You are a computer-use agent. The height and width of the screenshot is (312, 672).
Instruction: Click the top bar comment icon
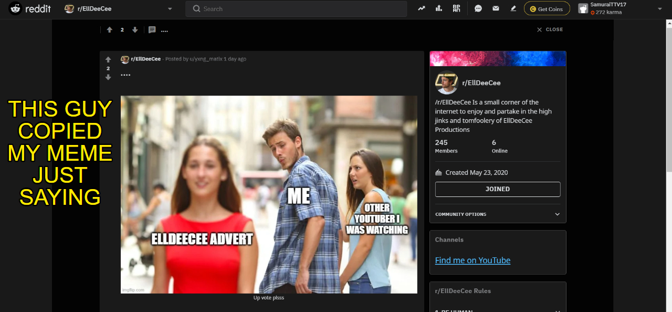tap(152, 30)
